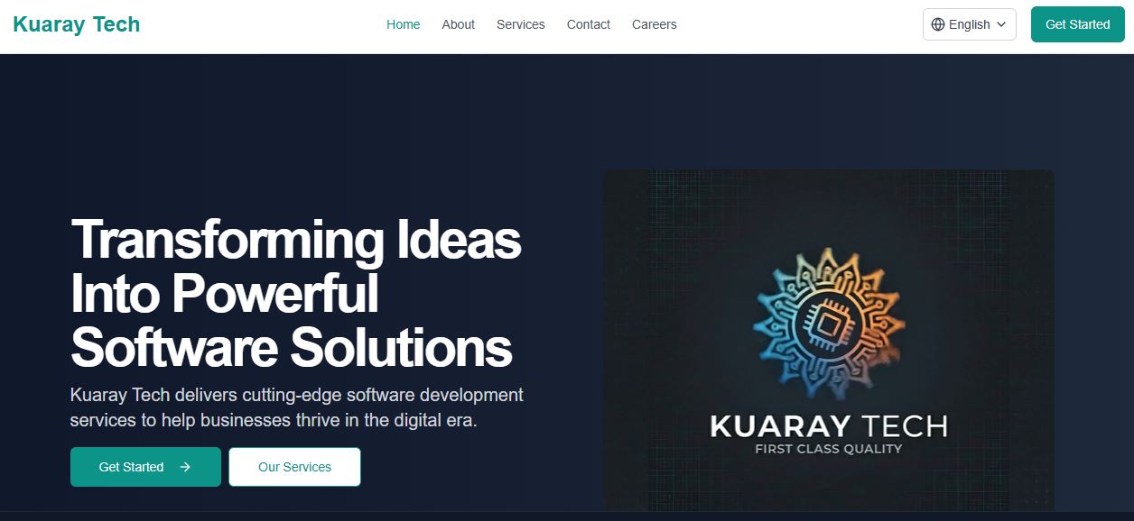
Task: Select Home in the navigation menu
Action: pyautogui.click(x=403, y=24)
